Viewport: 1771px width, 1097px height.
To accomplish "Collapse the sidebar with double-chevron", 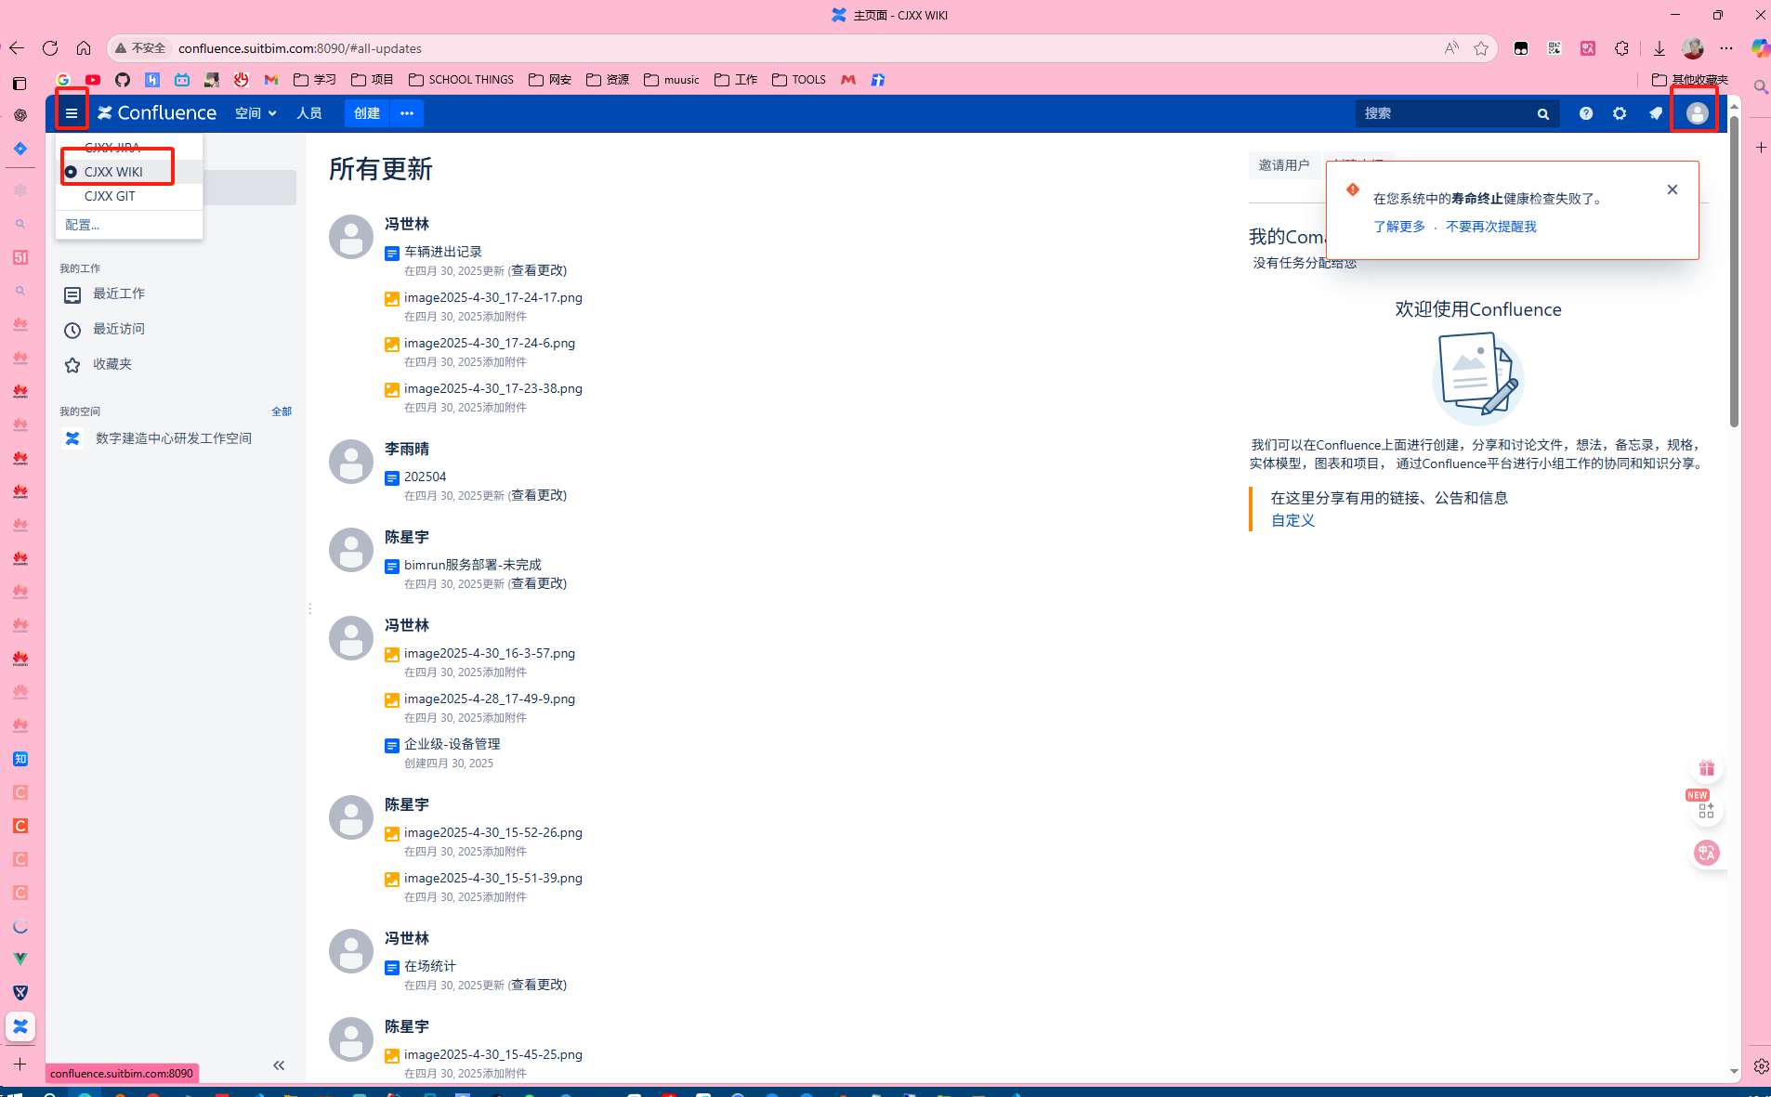I will click(x=279, y=1065).
